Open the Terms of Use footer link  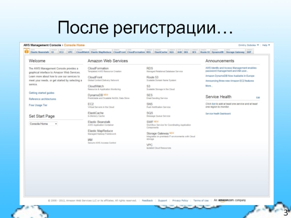201,201
